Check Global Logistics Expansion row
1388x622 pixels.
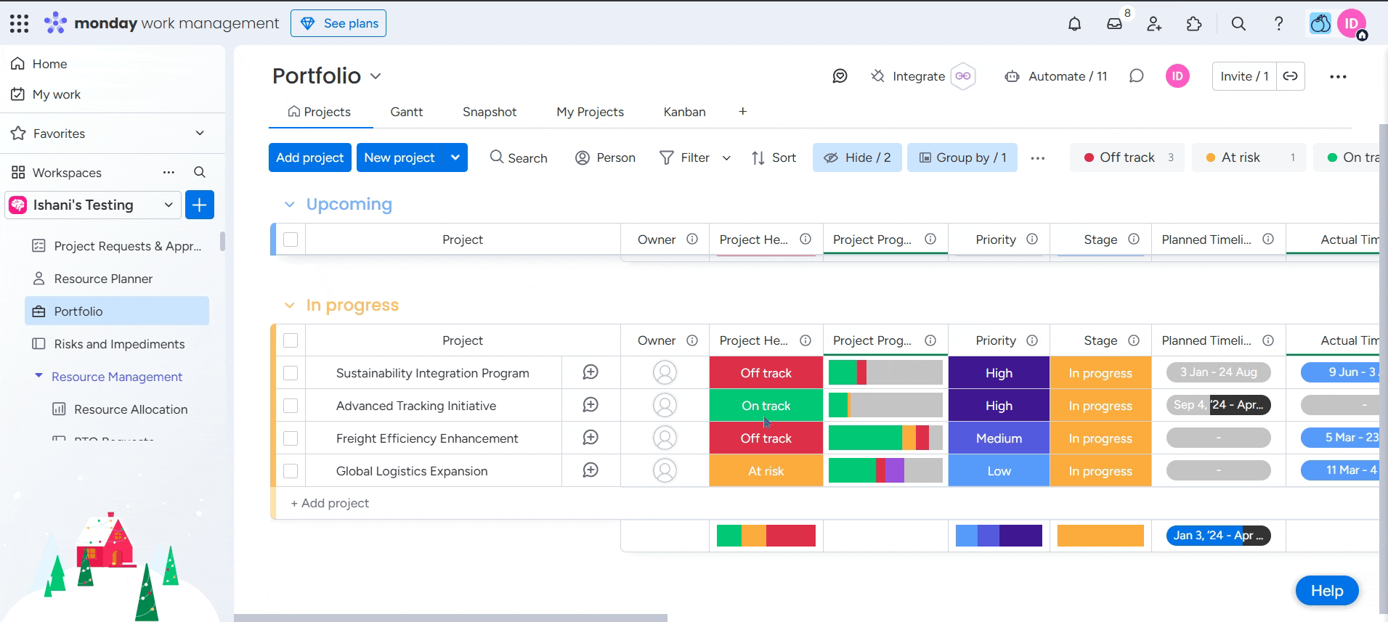pos(291,470)
